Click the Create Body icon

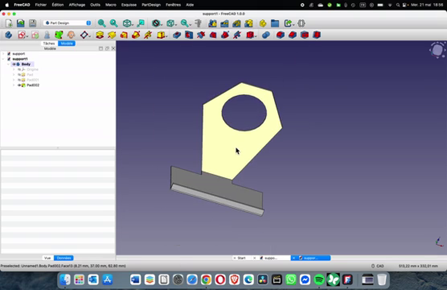[x=8, y=35]
